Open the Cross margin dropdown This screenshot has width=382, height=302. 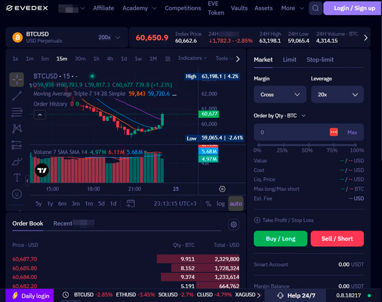pos(280,94)
